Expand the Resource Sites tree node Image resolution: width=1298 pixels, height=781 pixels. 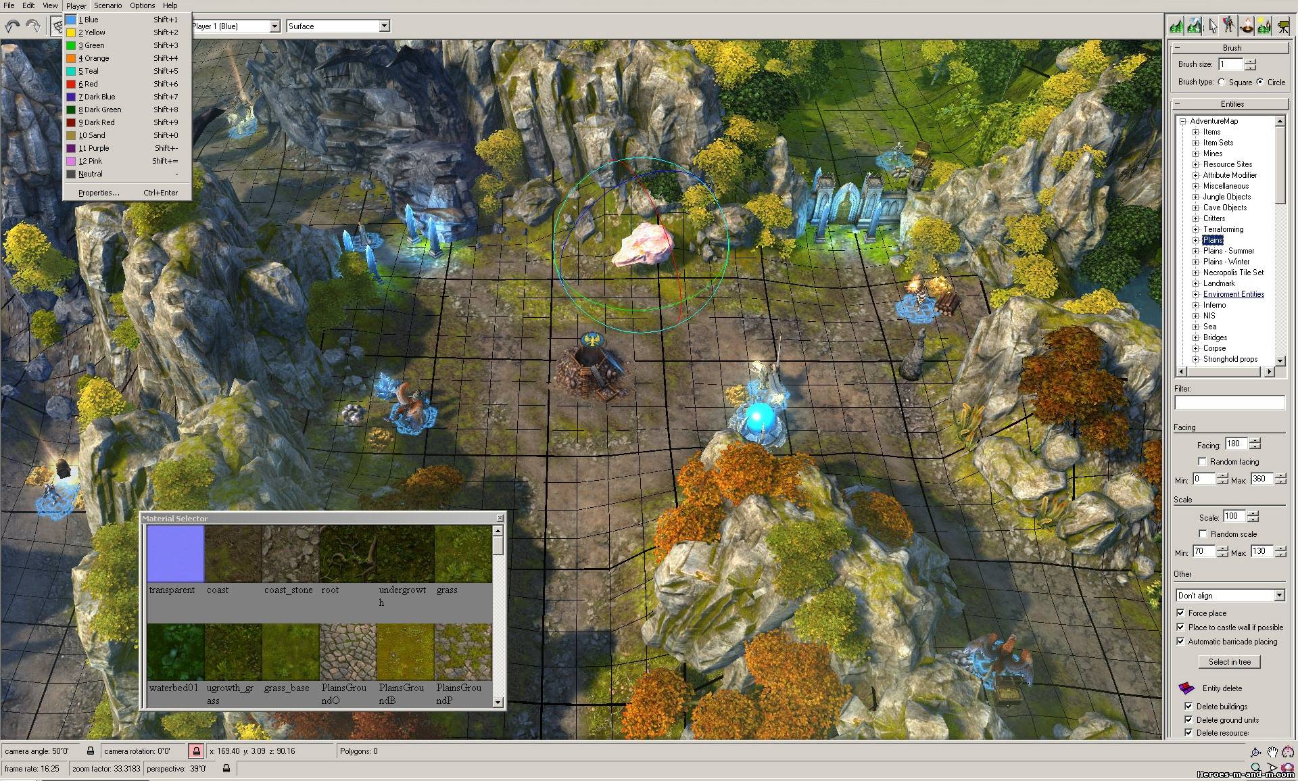click(x=1195, y=164)
